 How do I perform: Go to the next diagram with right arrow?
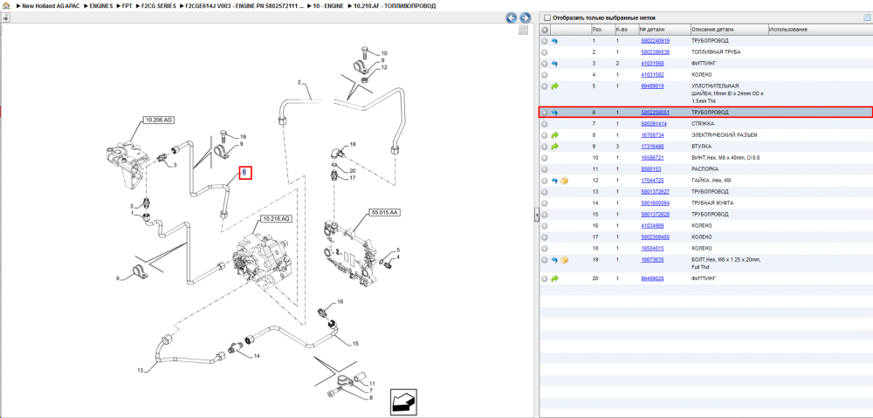click(x=525, y=17)
